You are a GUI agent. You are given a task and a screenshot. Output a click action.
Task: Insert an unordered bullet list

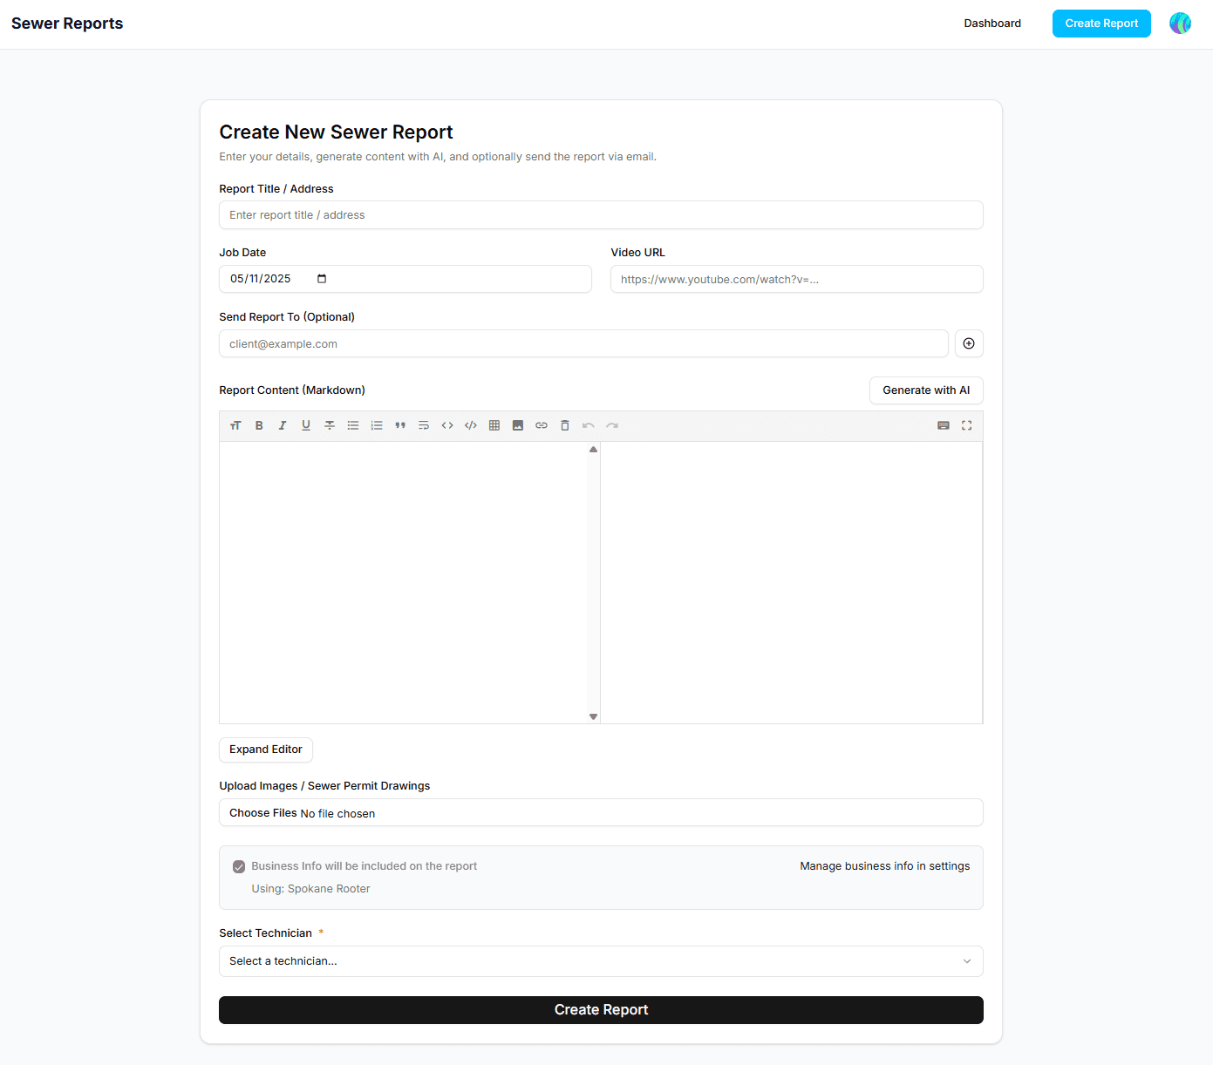(x=353, y=425)
